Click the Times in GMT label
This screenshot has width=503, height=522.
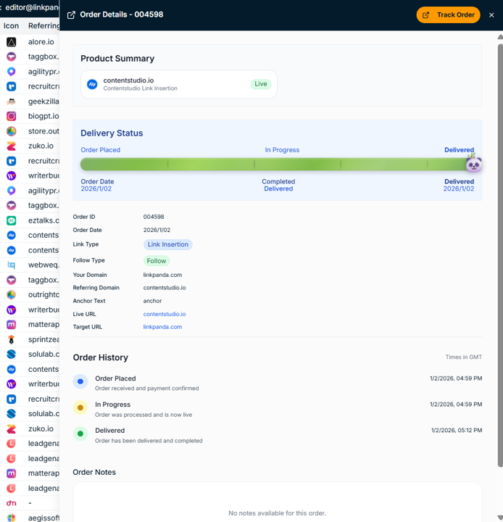pyautogui.click(x=463, y=357)
